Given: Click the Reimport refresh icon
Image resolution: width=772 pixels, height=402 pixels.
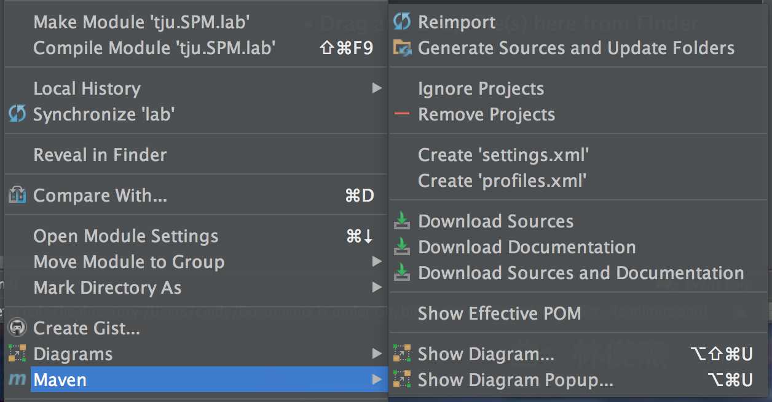Looking at the screenshot, I should click(x=402, y=22).
